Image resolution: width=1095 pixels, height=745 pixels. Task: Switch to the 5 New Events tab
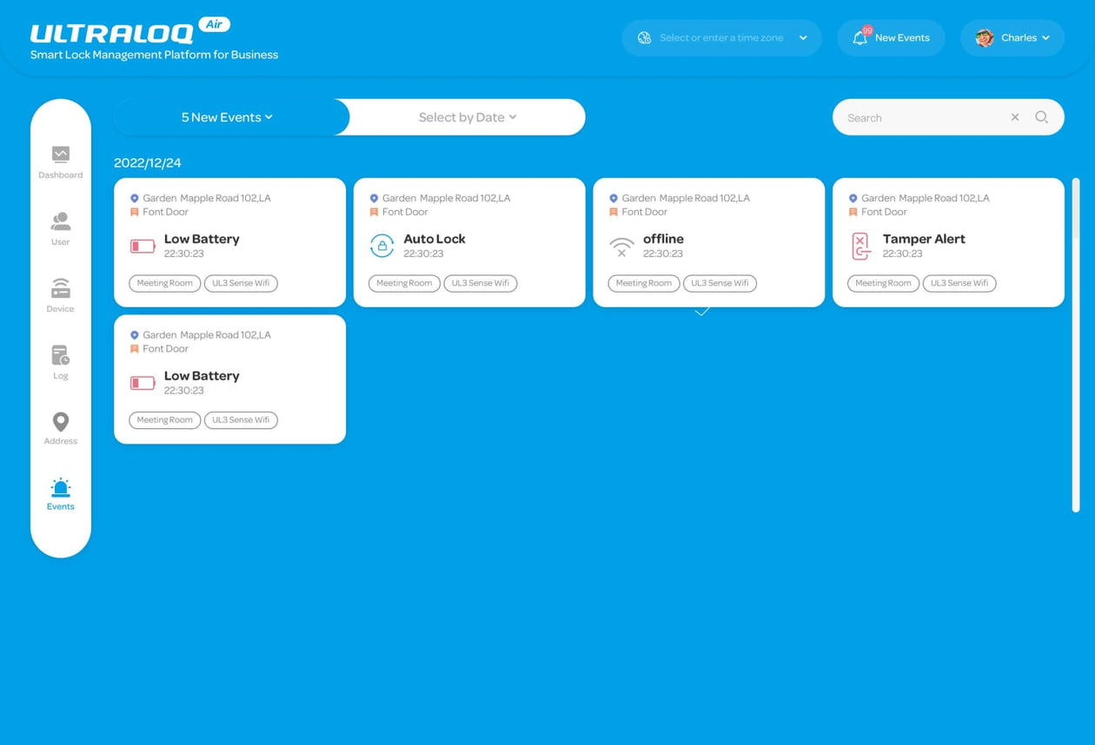pyautogui.click(x=227, y=117)
